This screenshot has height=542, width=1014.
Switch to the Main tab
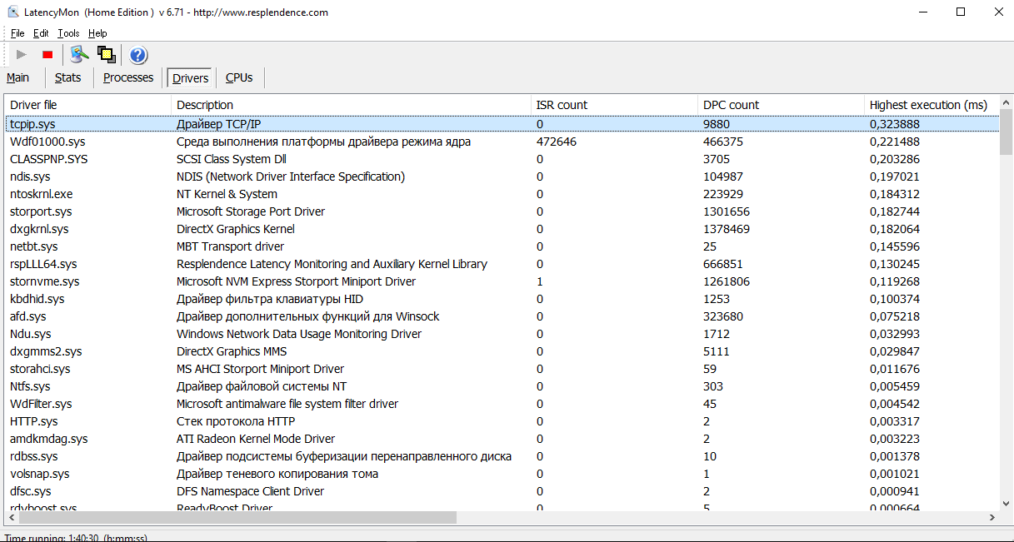coord(17,77)
